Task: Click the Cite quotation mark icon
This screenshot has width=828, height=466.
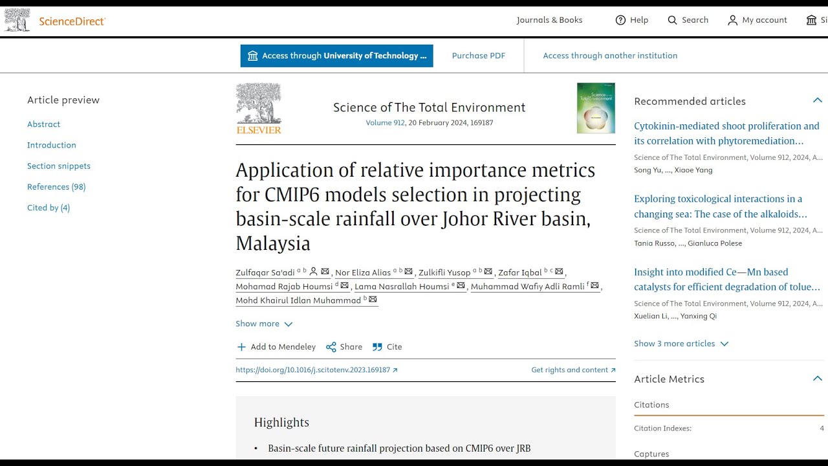Action: 377,347
